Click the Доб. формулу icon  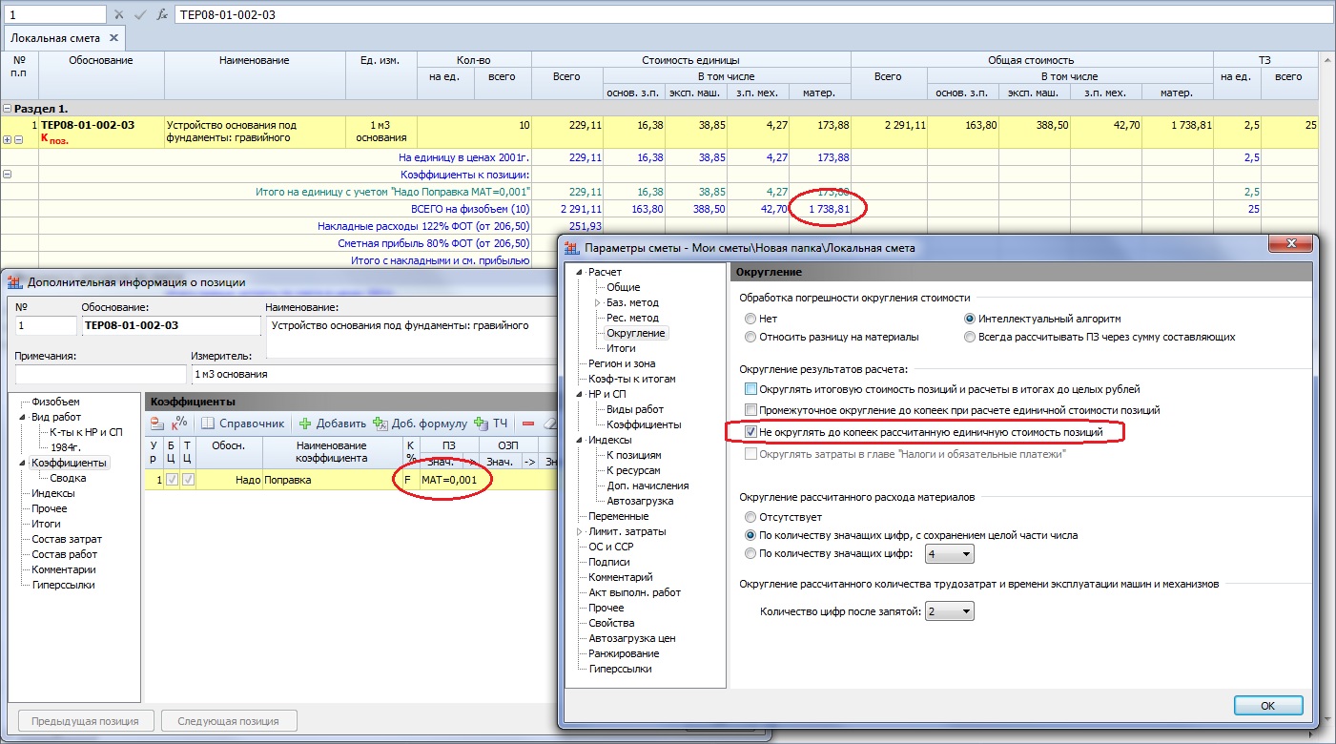click(x=380, y=424)
